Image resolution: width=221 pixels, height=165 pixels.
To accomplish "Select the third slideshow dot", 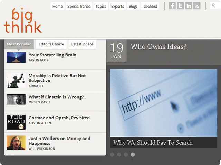I will pyautogui.click(x=126, y=155).
